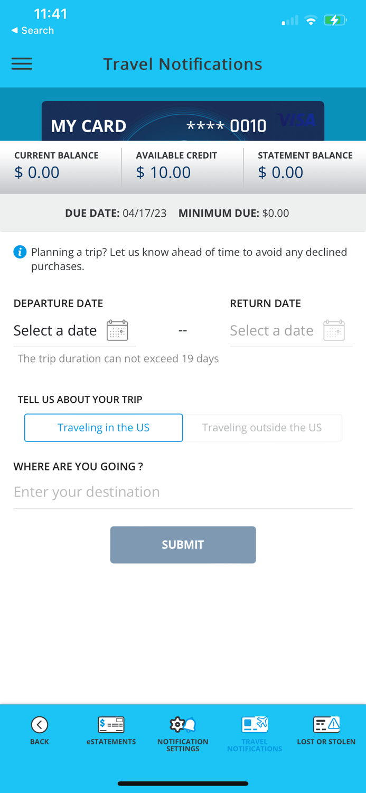The height and width of the screenshot is (793, 366).
Task: Tap the return date calendar icon
Action: pos(334,330)
